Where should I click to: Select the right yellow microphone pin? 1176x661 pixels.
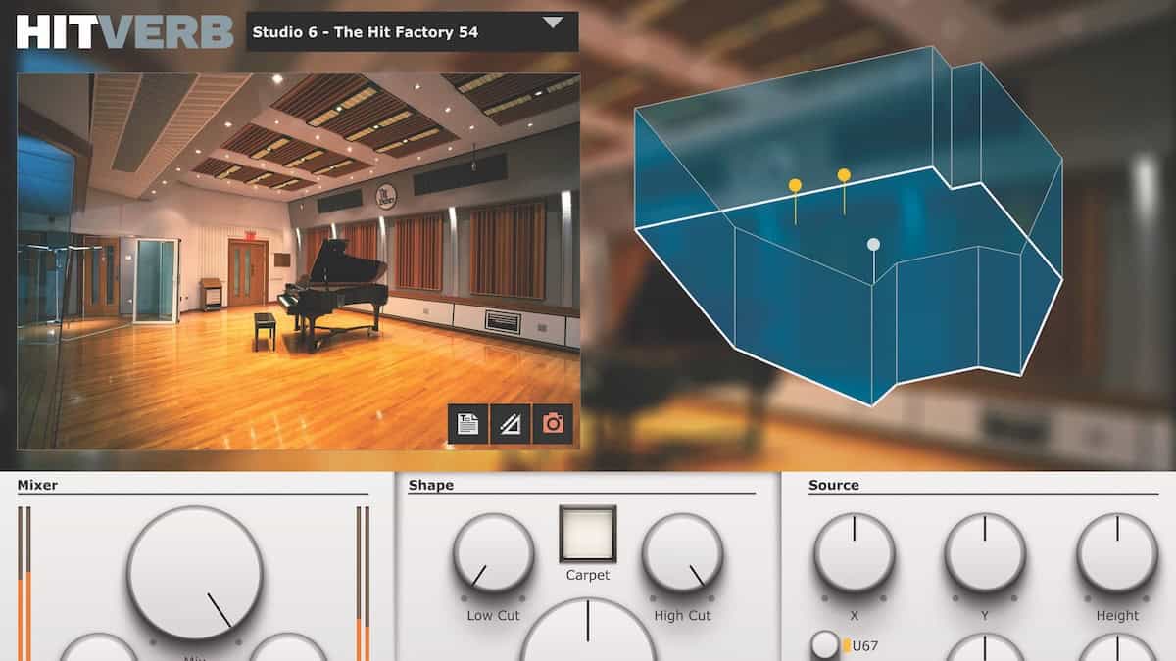pyautogui.click(x=844, y=175)
